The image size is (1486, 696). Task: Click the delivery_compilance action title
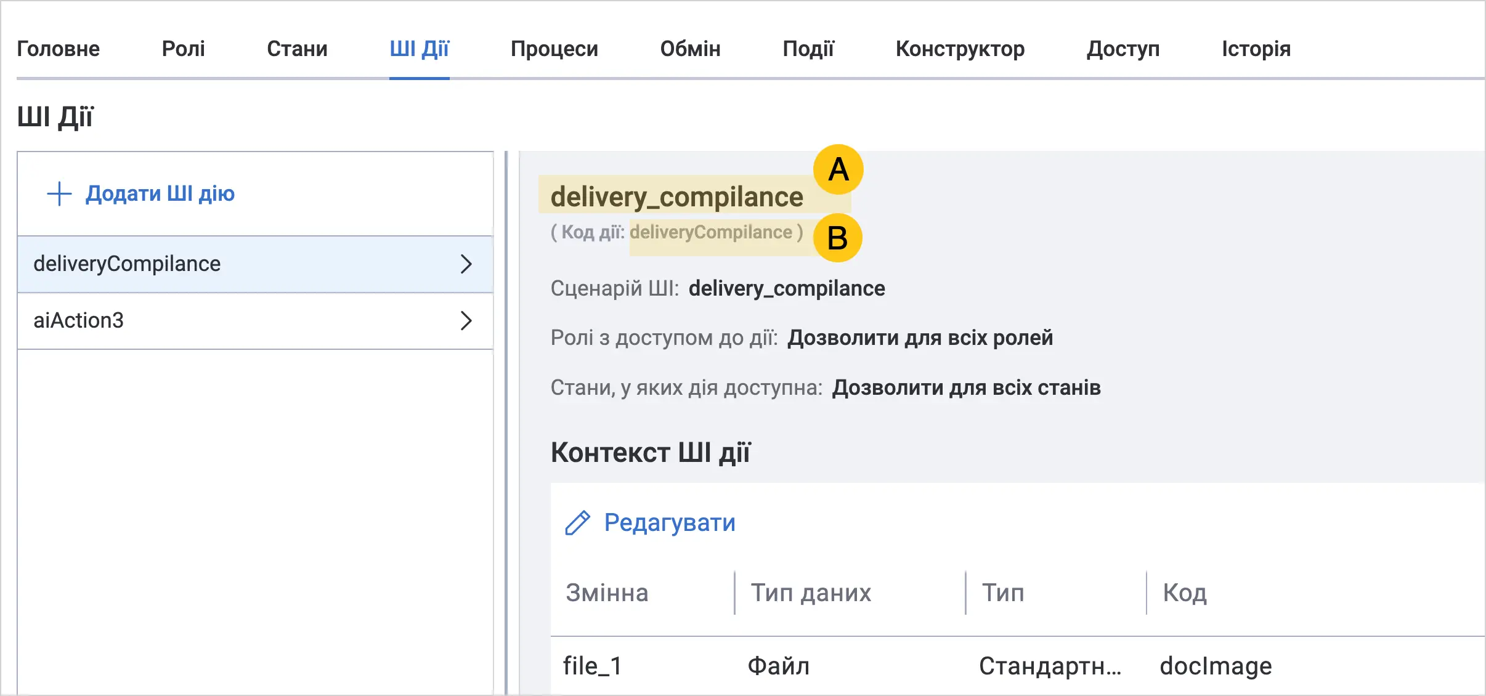pos(676,197)
